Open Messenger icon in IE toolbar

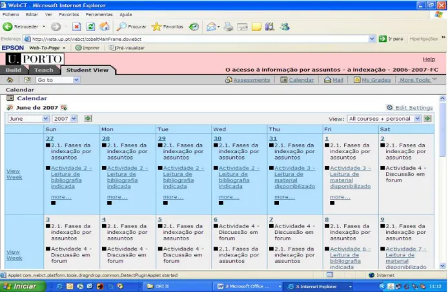284,27
